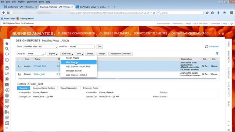This screenshot has width=235, height=132.
Task: Open a new browser tab with plus
Action: pyautogui.click(x=114, y=7)
